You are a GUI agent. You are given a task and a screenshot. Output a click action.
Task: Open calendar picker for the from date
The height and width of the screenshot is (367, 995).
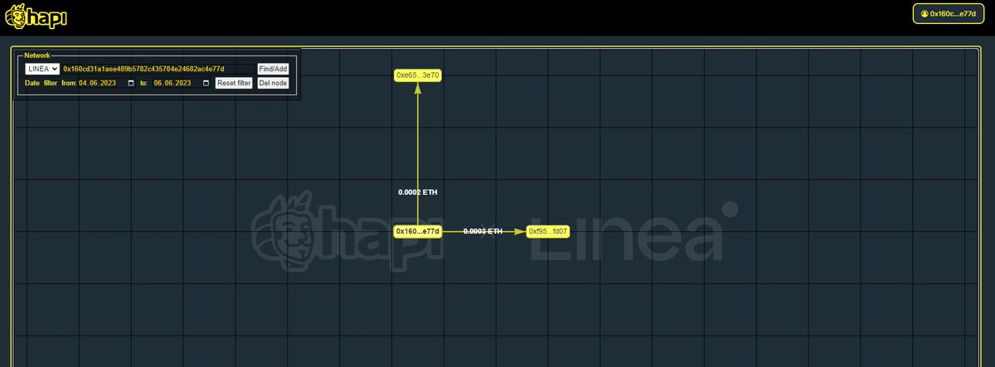click(x=131, y=83)
